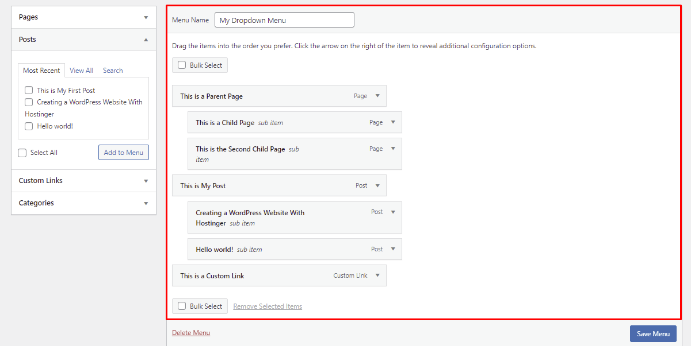Switch to the View All tab
This screenshot has height=346, width=691.
81,70
